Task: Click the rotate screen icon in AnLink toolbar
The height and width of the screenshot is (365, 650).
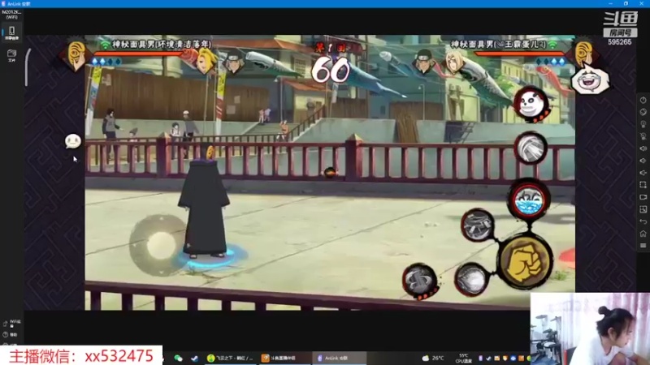Action: pos(643,112)
